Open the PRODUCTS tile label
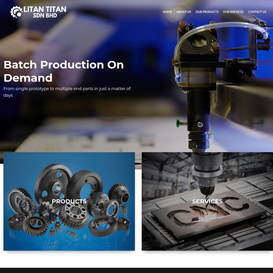The image size is (273, 273). [x=69, y=201]
